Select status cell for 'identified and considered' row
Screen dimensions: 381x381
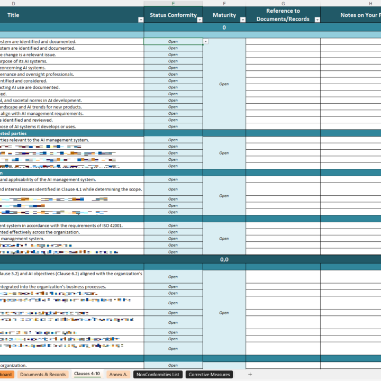click(x=173, y=81)
